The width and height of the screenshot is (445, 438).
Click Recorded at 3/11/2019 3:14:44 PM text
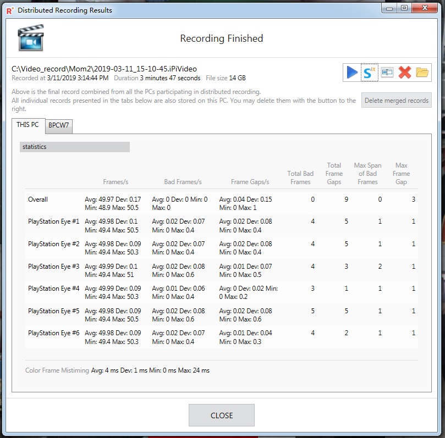tap(60, 78)
